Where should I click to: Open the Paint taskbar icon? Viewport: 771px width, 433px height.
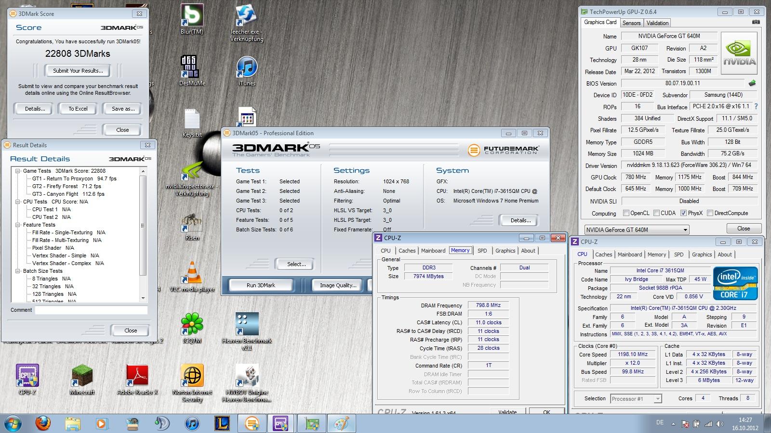(341, 424)
